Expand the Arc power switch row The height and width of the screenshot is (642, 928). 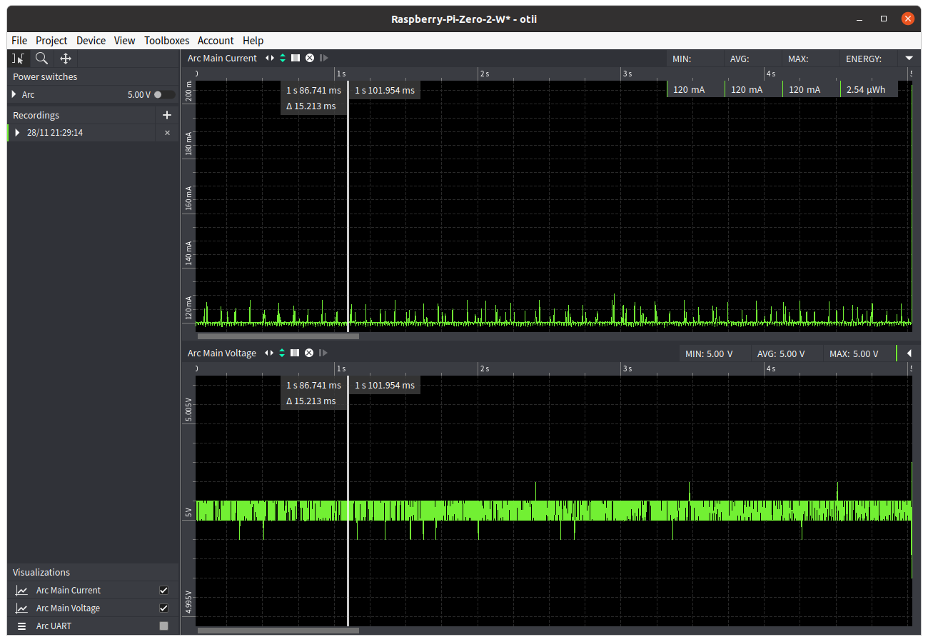pyautogui.click(x=14, y=94)
